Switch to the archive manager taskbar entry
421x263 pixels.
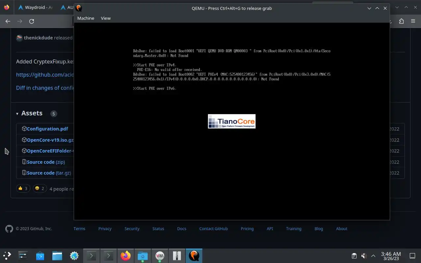click(177, 255)
